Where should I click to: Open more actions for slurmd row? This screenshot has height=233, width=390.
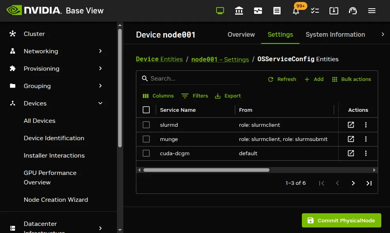366,125
